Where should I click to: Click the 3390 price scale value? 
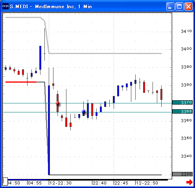pyautogui.click(x=186, y=67)
